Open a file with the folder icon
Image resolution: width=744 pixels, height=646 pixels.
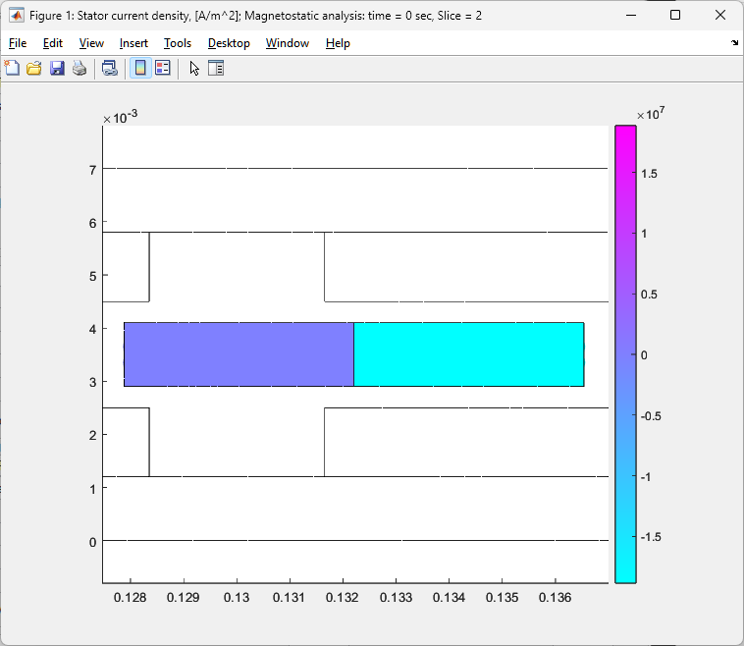(34, 69)
